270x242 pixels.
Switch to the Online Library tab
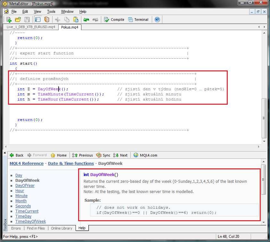click(x=61, y=228)
